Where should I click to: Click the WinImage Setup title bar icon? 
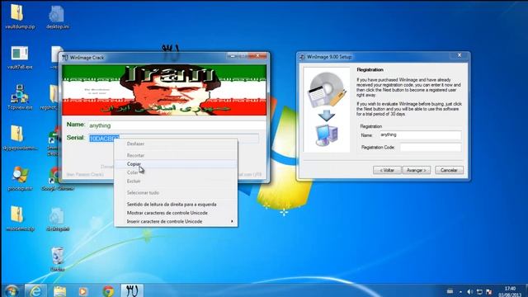(x=302, y=57)
